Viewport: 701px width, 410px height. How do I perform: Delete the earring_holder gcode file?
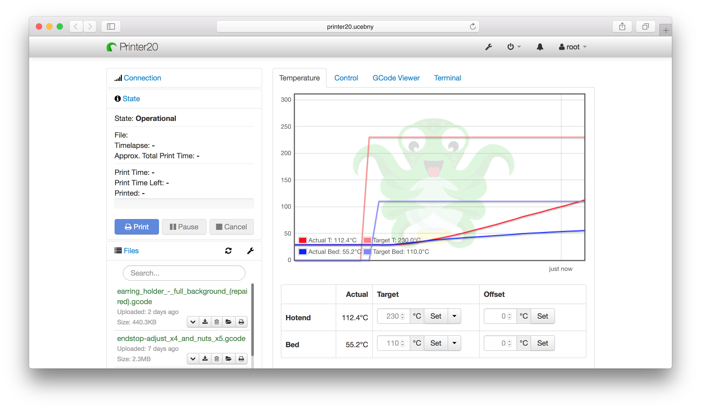(x=217, y=322)
